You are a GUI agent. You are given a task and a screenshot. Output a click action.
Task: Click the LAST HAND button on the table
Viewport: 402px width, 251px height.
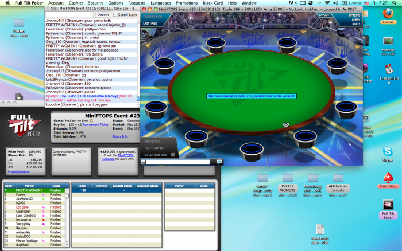(150, 23)
